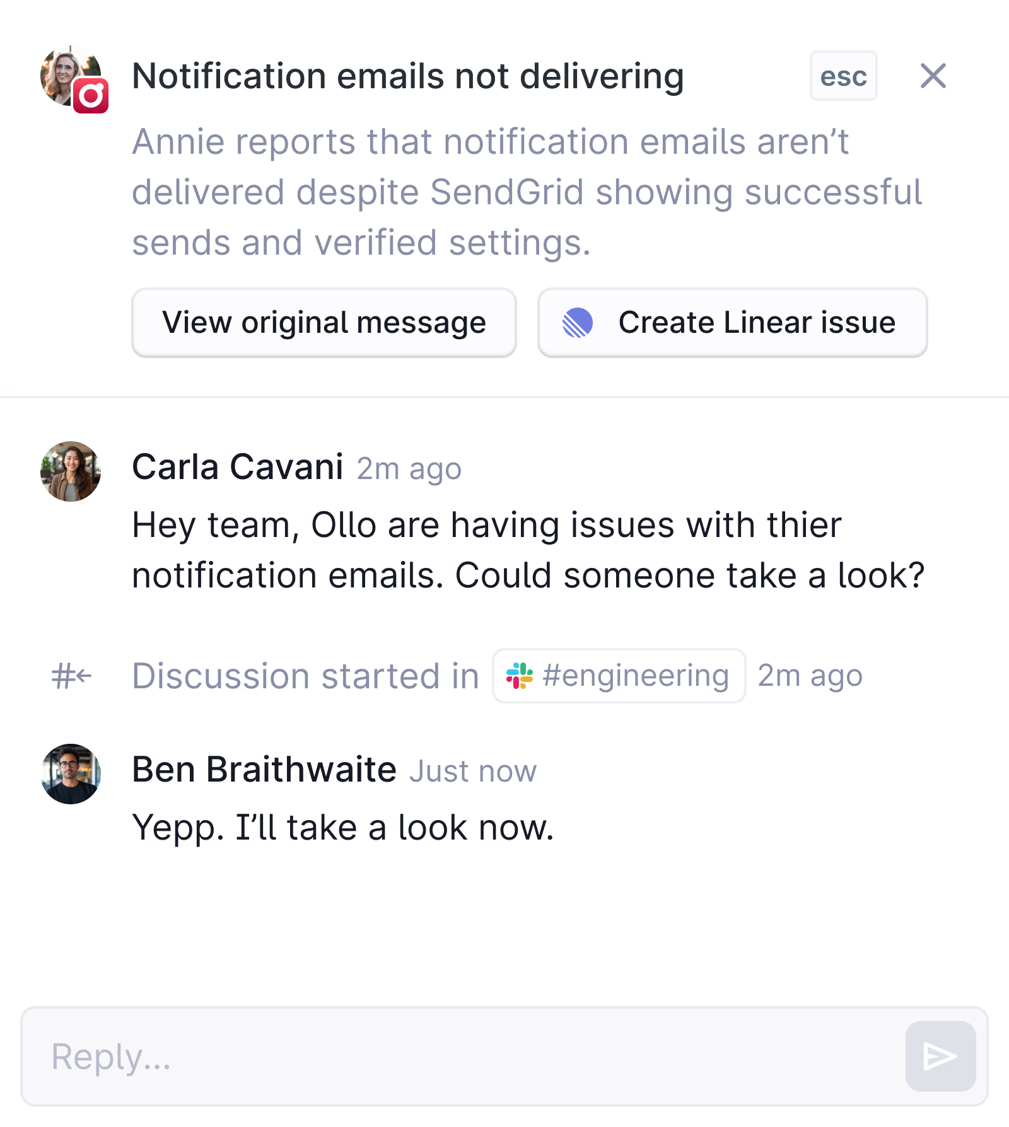Viewport: 1009px width, 1127px height.
Task: Open View original message
Action: tap(324, 323)
